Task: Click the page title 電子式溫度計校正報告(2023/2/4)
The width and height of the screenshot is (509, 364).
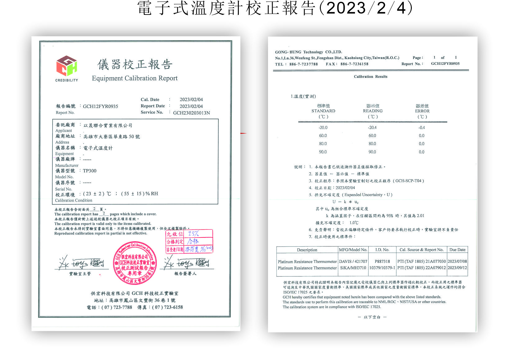Action: (275, 8)
